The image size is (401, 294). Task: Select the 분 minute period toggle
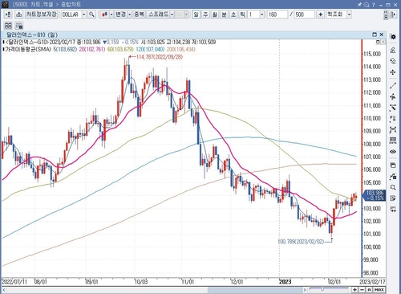(x=224, y=14)
